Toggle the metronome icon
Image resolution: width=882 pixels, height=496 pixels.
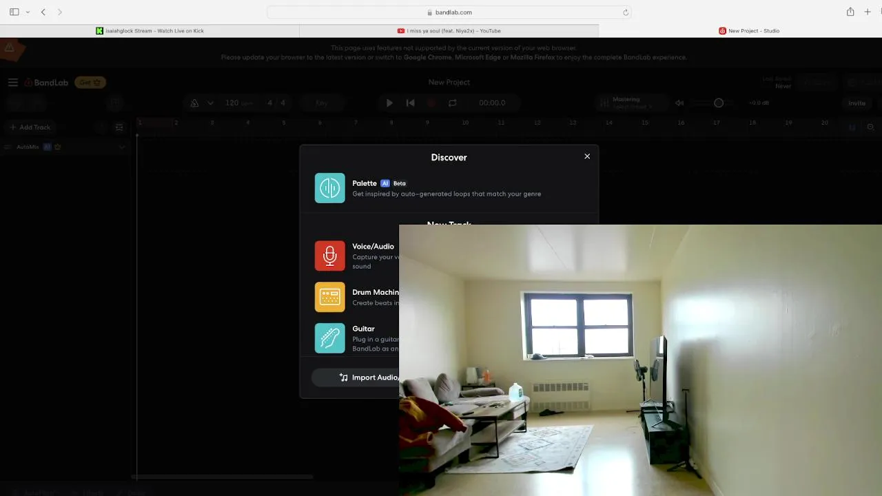(x=194, y=103)
